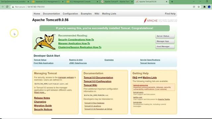
Task: Open Tomcat 9.0 Documentation link
Action: click(x=98, y=78)
